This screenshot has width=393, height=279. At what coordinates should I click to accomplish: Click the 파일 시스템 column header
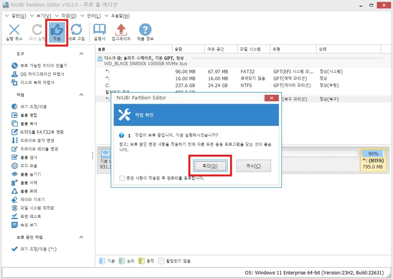point(254,49)
